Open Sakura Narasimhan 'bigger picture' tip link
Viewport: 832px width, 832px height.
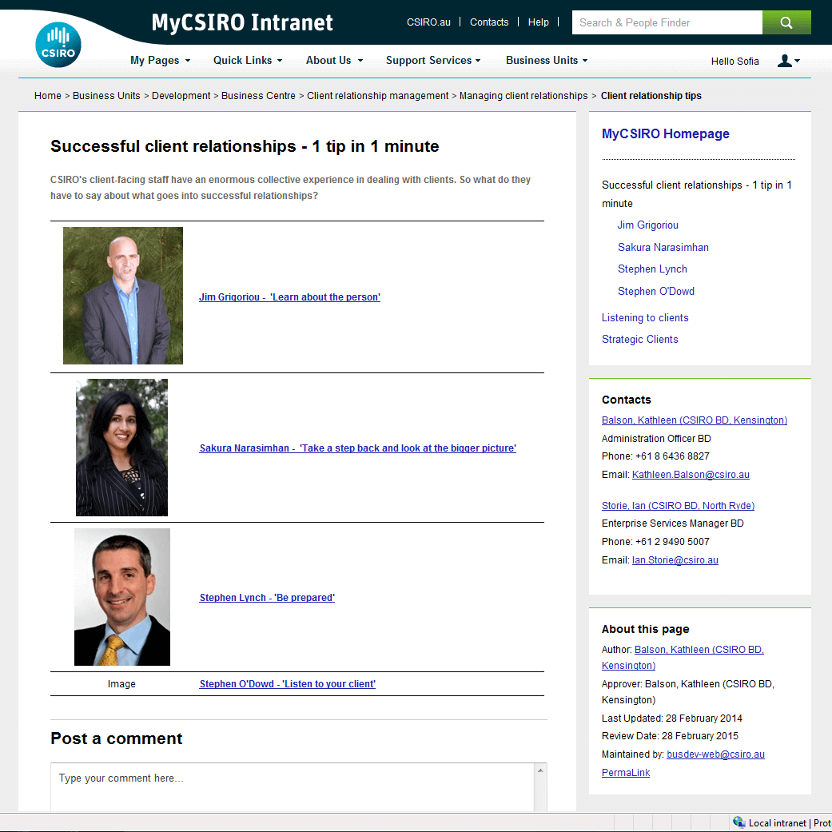click(x=357, y=448)
